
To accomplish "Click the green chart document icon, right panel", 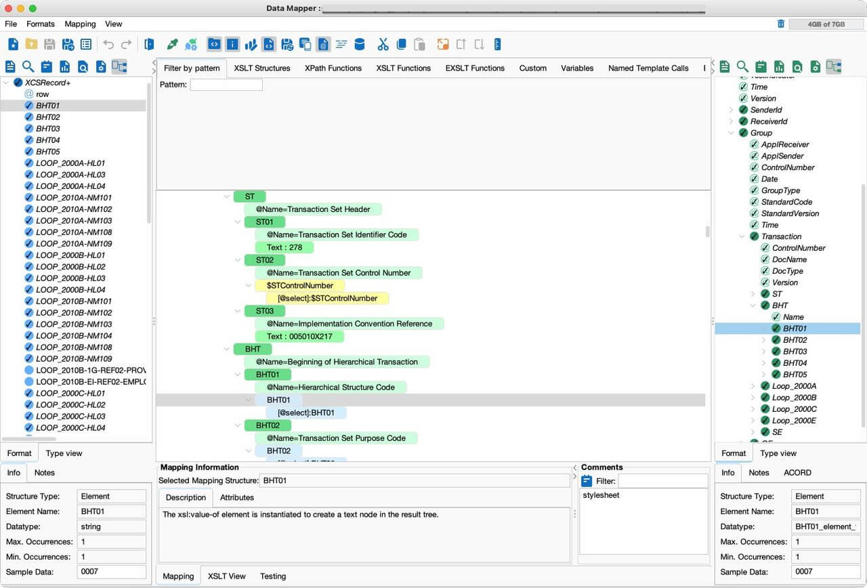I will [x=779, y=66].
